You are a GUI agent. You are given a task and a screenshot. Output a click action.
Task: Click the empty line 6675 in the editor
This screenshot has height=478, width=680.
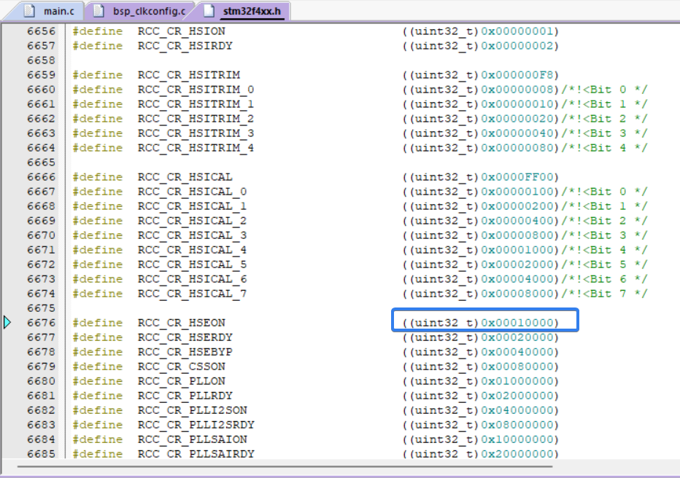coord(292,308)
